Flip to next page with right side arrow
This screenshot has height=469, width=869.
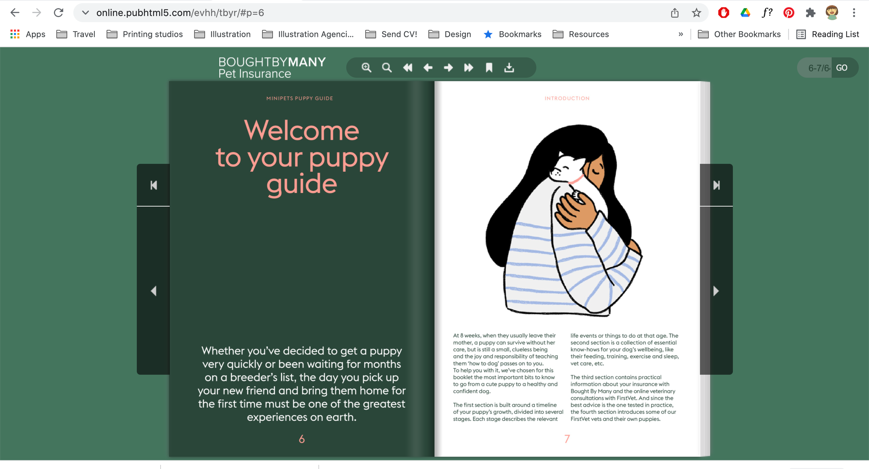coord(716,291)
